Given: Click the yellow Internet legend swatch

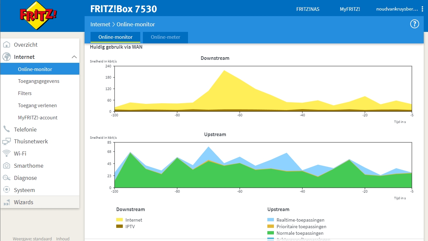Looking at the screenshot, I should point(119,220).
